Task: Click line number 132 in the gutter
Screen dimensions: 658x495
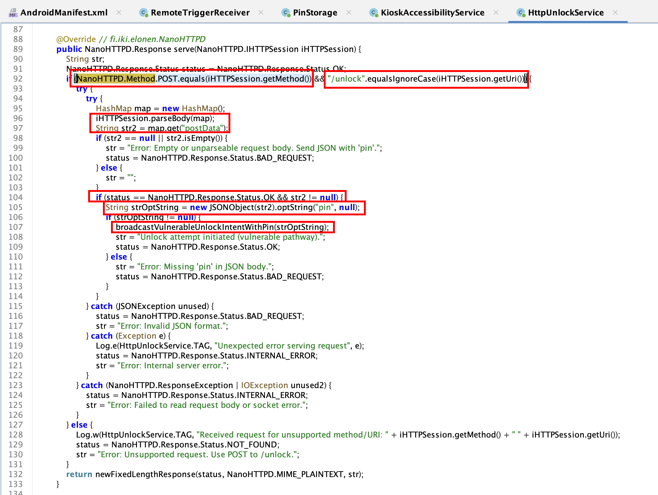Action: [x=15, y=474]
